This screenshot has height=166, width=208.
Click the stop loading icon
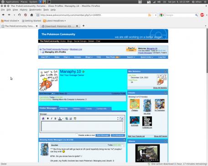[x=26, y=15]
